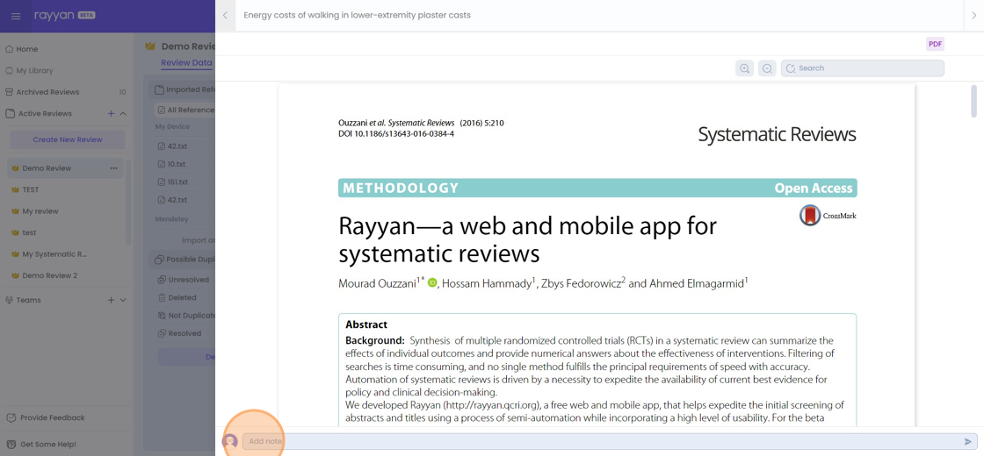Open the Deleted duplicates filter

click(177, 297)
